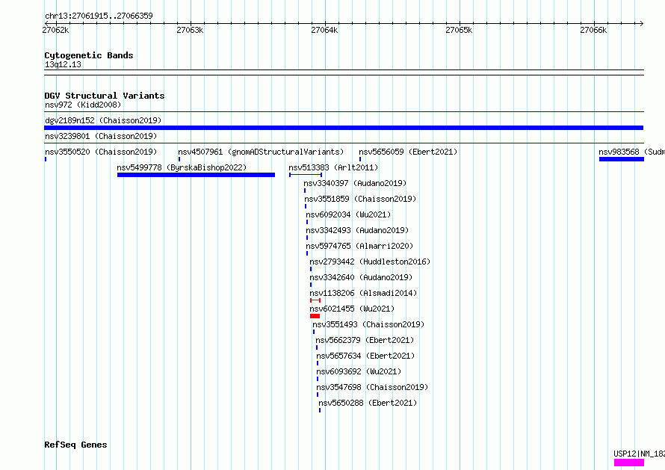Image resolution: width=665 pixels, height=470 pixels.
Task: Click the nsv4507961 small blue marker
Action: pos(179,159)
